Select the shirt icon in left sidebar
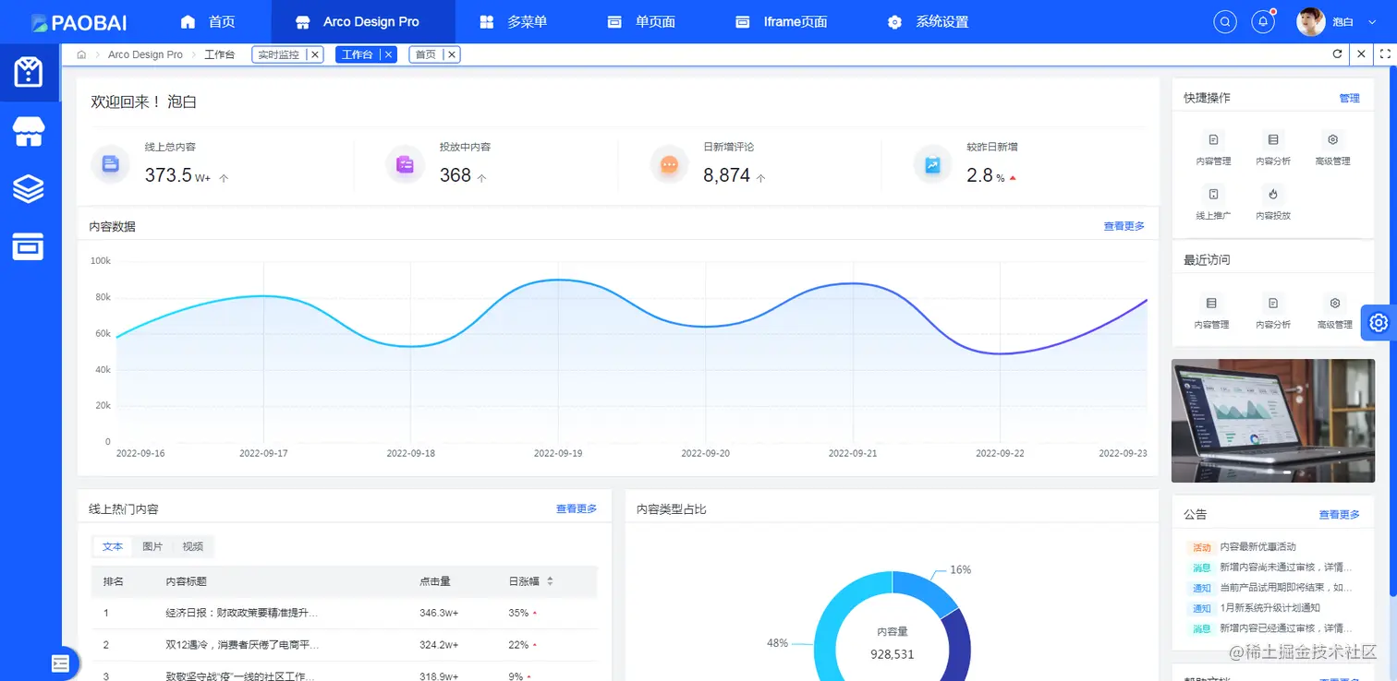Viewport: 1397px width, 681px height. [x=29, y=71]
